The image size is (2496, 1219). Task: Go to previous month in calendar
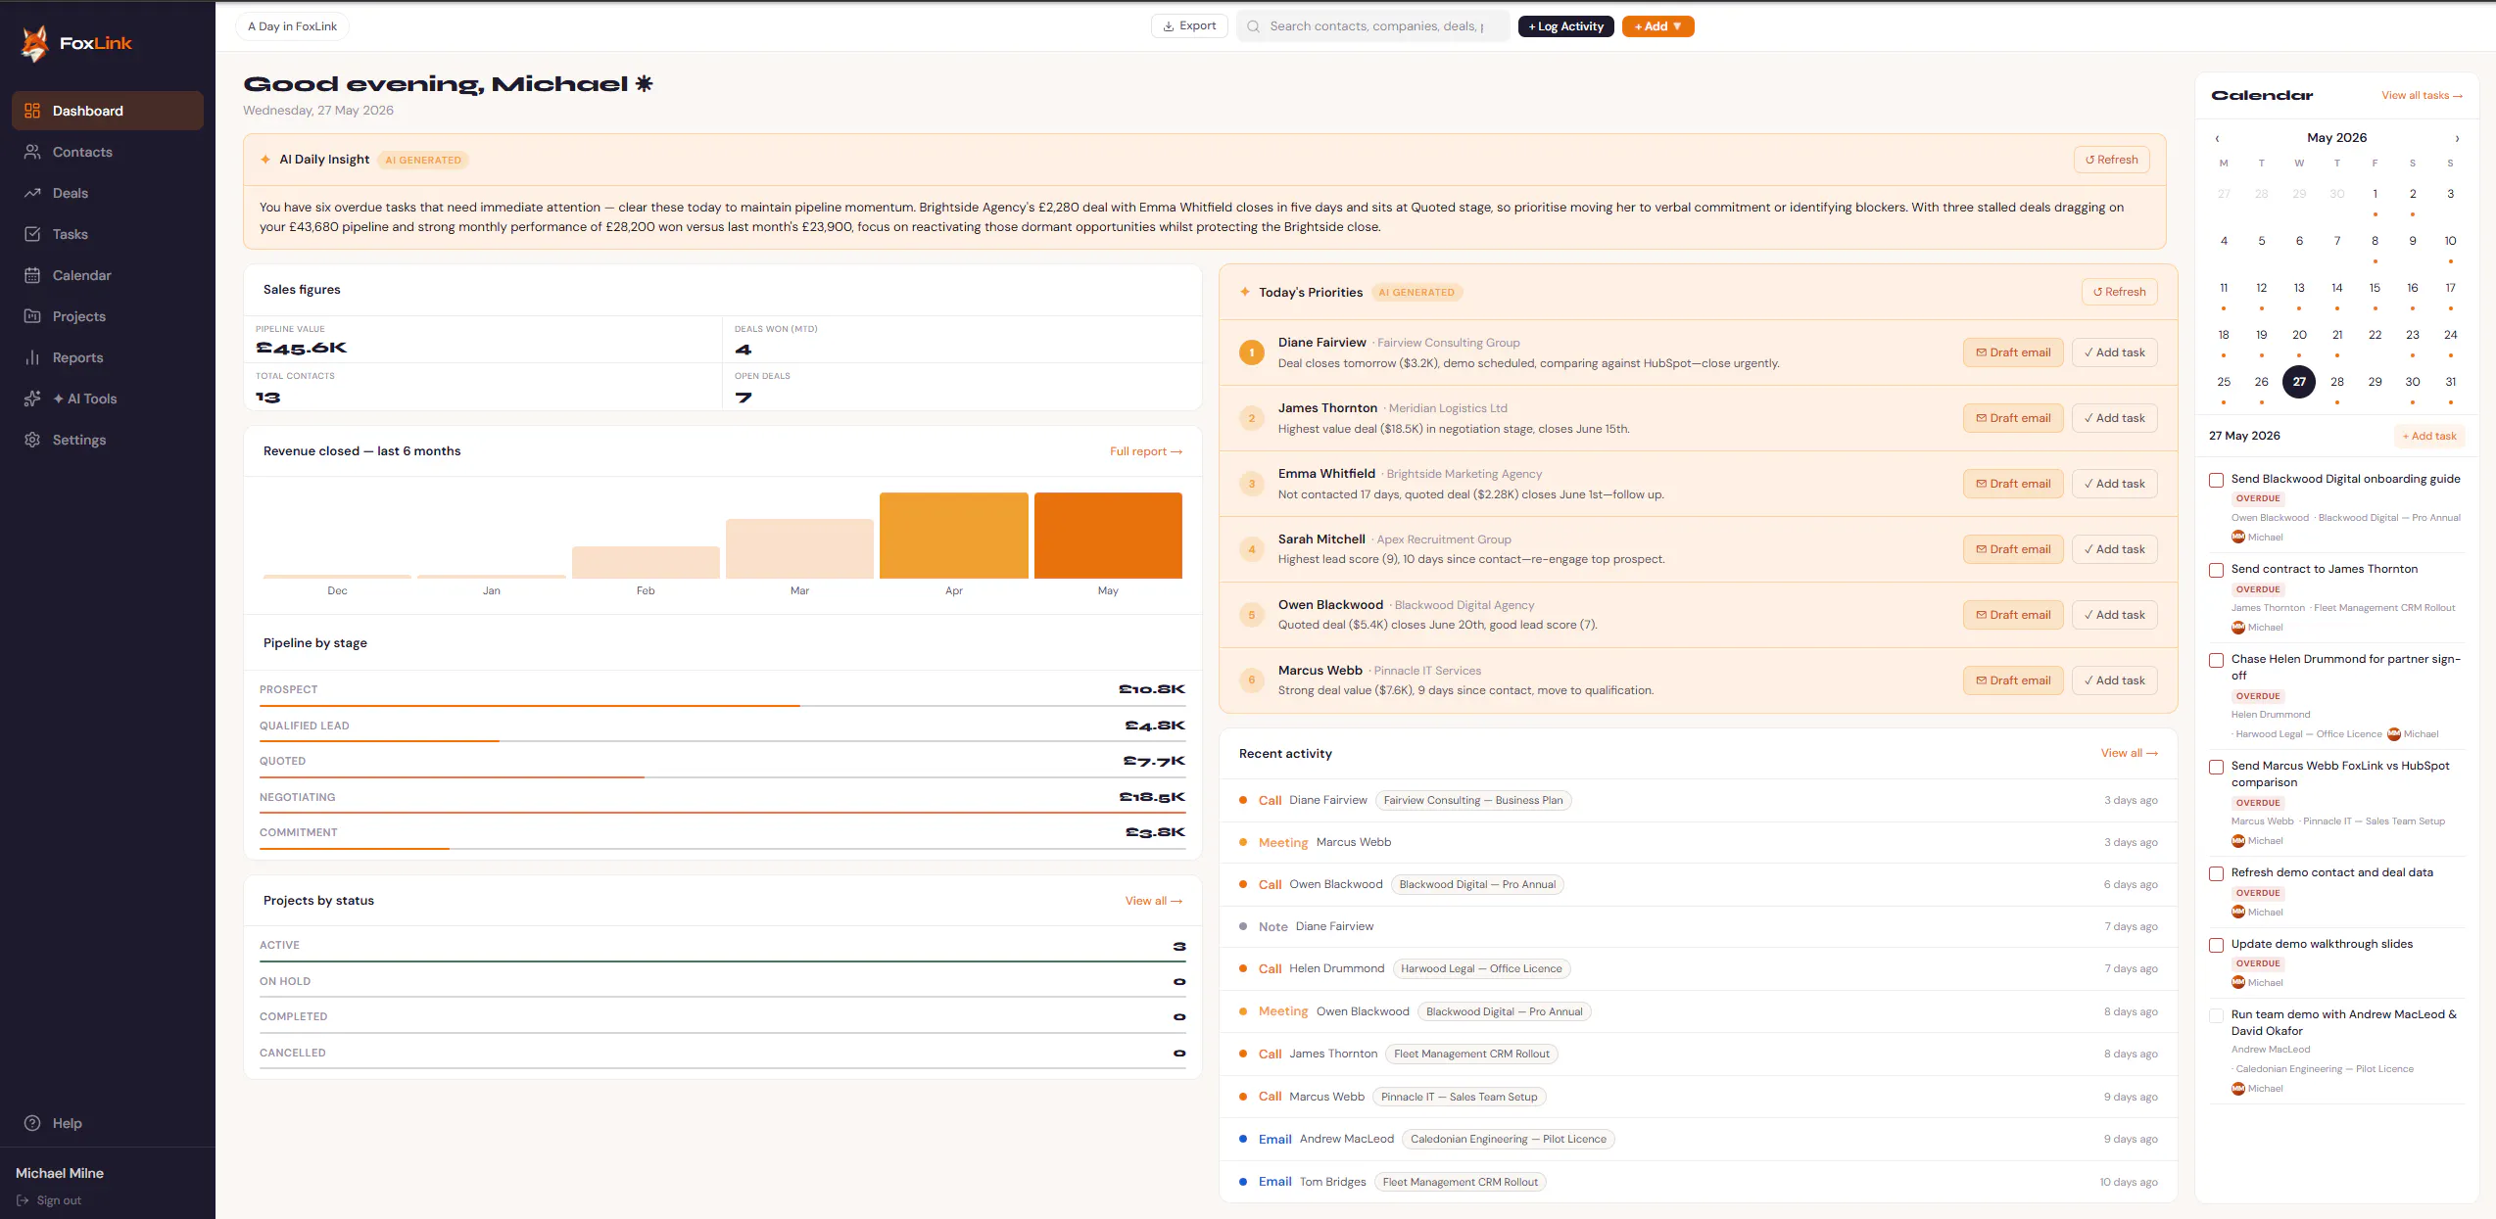pyautogui.click(x=2217, y=138)
